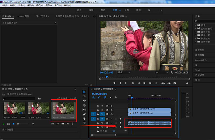
Task: Open the 基本图形 panel
Action: pos(200,50)
